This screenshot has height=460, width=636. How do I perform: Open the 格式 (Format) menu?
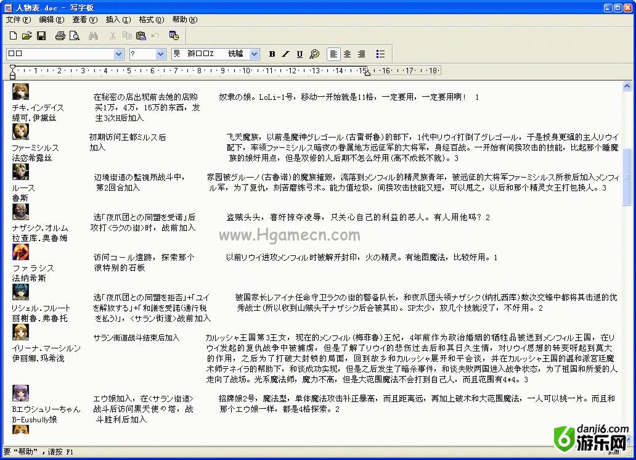(151, 20)
